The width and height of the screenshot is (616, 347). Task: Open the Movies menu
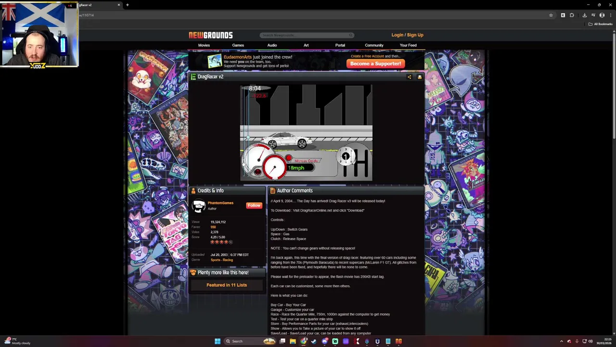[204, 45]
